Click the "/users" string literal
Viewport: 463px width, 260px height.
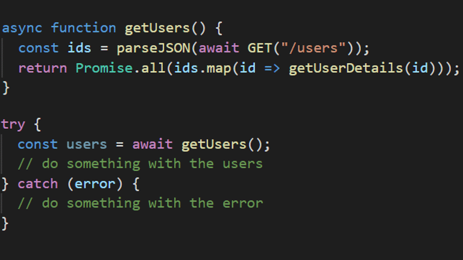click(x=312, y=48)
